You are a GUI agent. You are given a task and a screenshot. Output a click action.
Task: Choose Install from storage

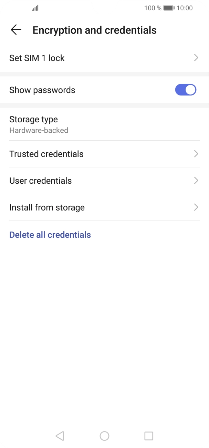point(47,207)
